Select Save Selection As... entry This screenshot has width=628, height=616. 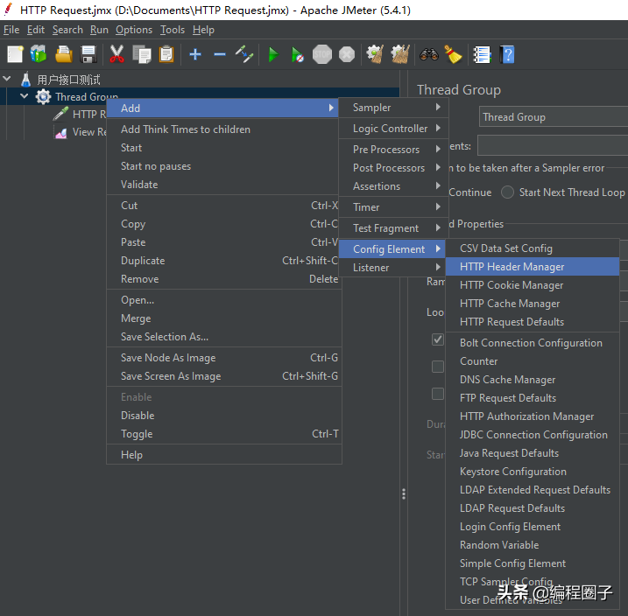pyautogui.click(x=223, y=337)
